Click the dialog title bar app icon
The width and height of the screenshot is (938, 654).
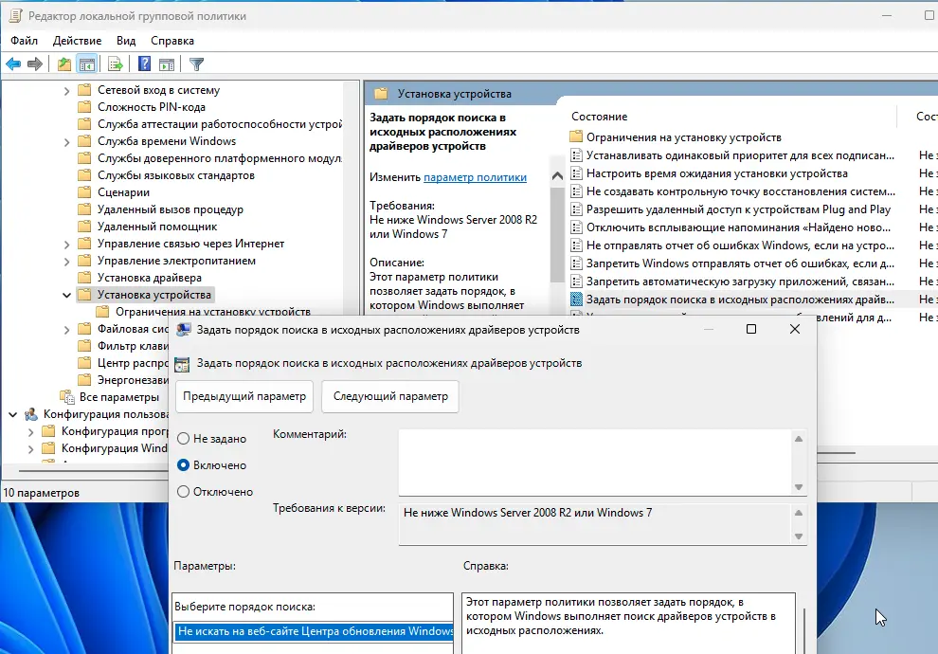[184, 330]
